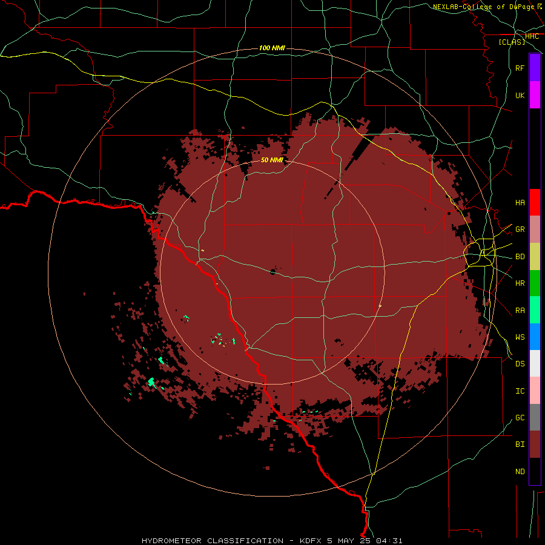Click the black radar site dot at center
This screenshot has height=545, width=545.
point(273,271)
